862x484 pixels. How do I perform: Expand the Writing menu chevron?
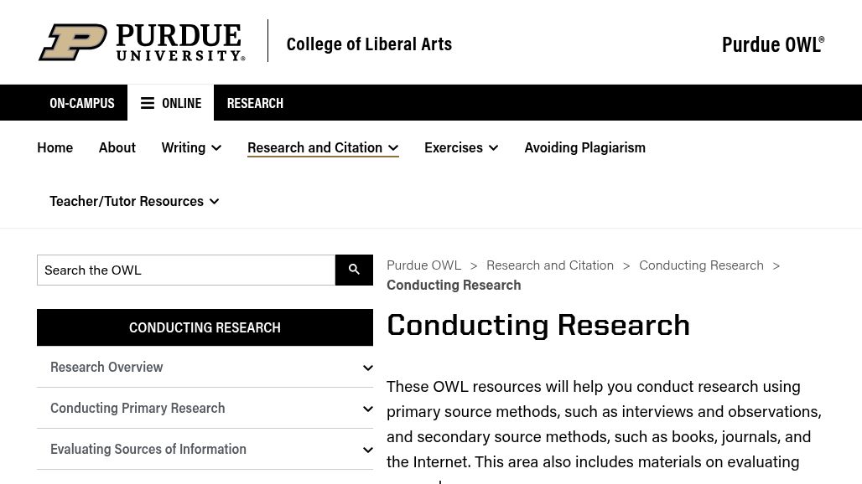pos(216,147)
